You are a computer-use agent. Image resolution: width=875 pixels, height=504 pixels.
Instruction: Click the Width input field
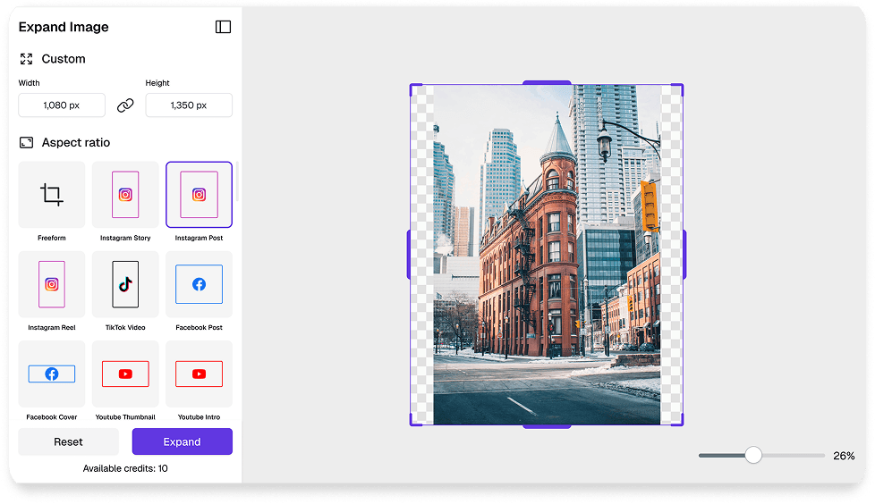click(62, 105)
